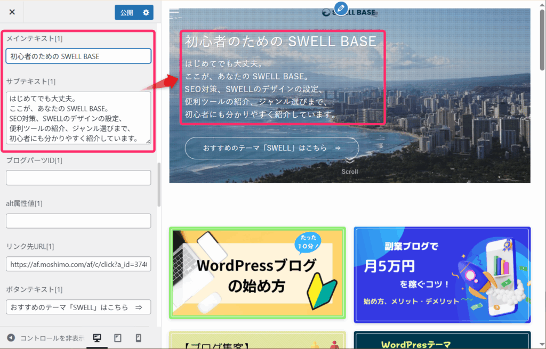Open WordPressブログの始め方 banner
The image size is (546, 349).
258,273
